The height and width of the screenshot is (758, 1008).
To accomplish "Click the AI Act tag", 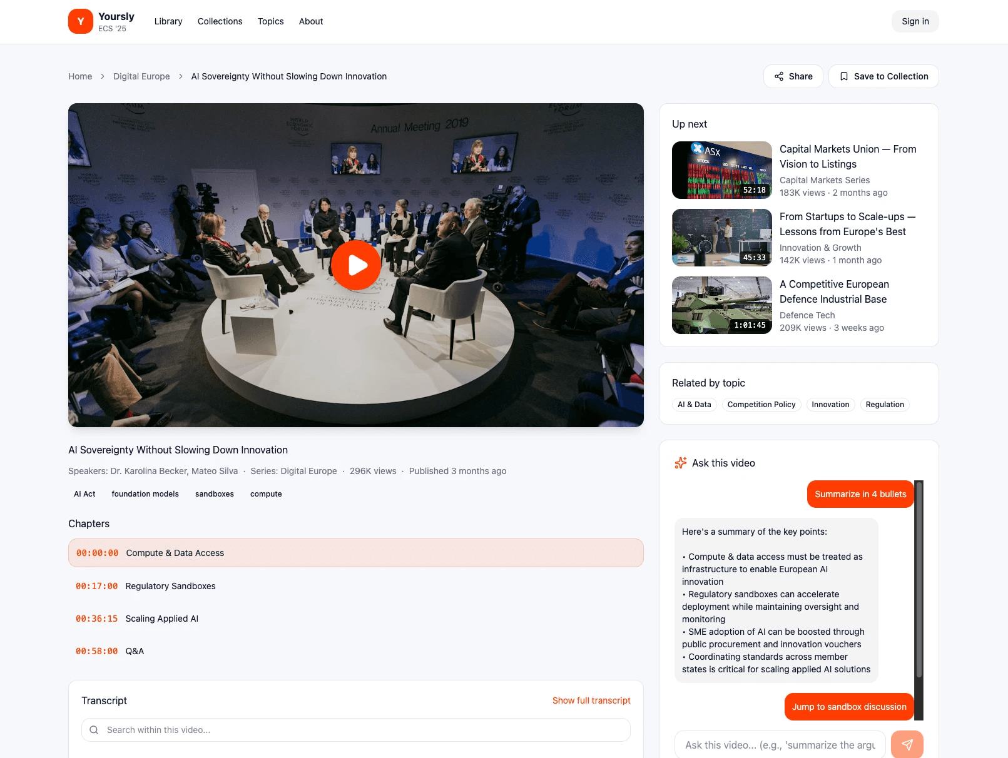I will pos(84,494).
